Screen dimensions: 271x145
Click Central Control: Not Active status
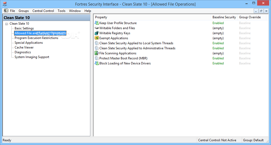tap(217, 140)
